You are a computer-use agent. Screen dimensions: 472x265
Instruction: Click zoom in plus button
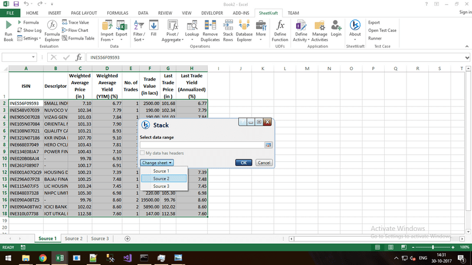(x=453, y=247)
